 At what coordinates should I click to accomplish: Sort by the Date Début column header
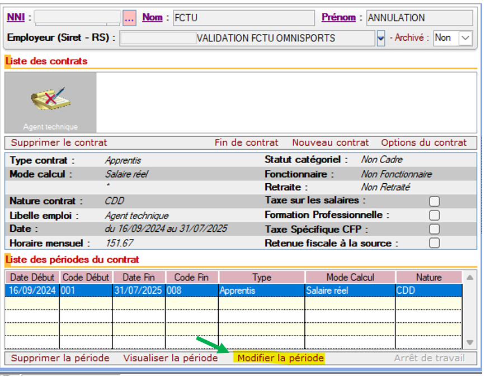(32, 278)
